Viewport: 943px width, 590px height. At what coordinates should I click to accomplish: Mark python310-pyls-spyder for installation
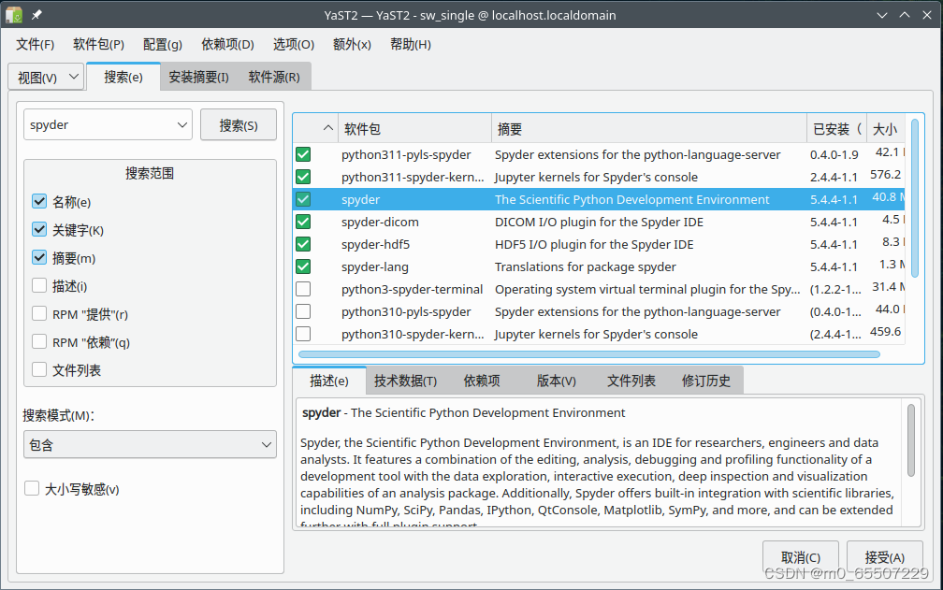click(x=303, y=311)
